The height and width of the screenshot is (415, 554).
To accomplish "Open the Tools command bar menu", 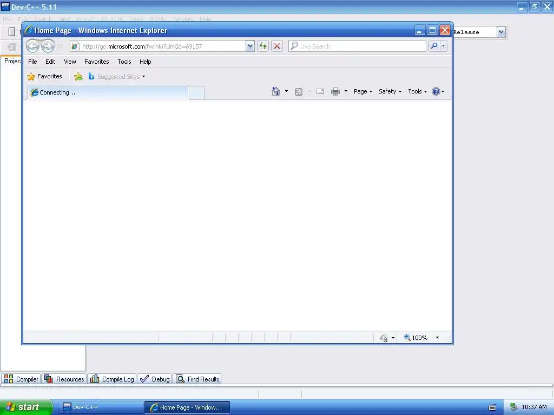I will (x=417, y=91).
